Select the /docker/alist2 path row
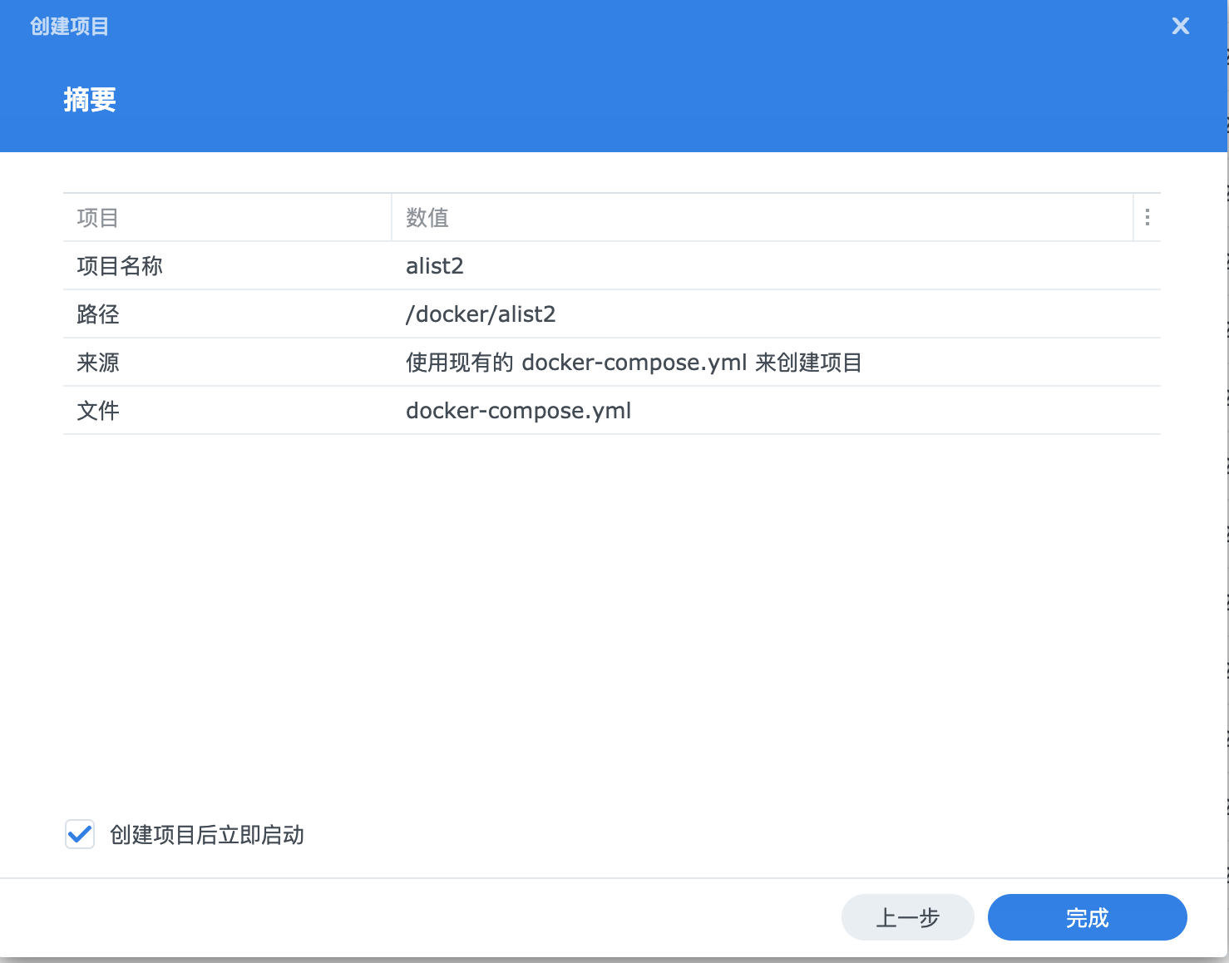The width and height of the screenshot is (1229, 963). pos(481,314)
